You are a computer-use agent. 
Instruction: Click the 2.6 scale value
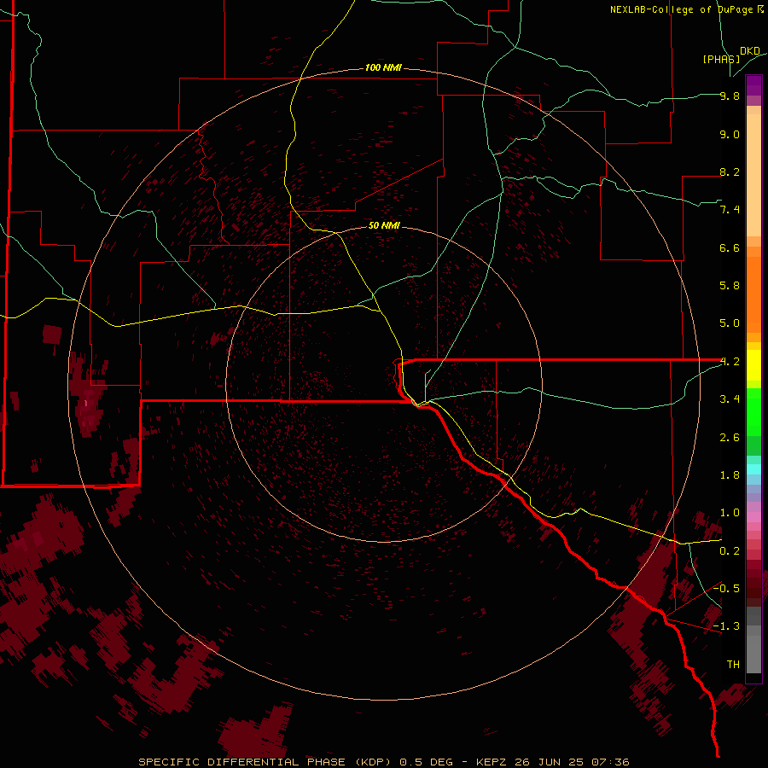730,438
